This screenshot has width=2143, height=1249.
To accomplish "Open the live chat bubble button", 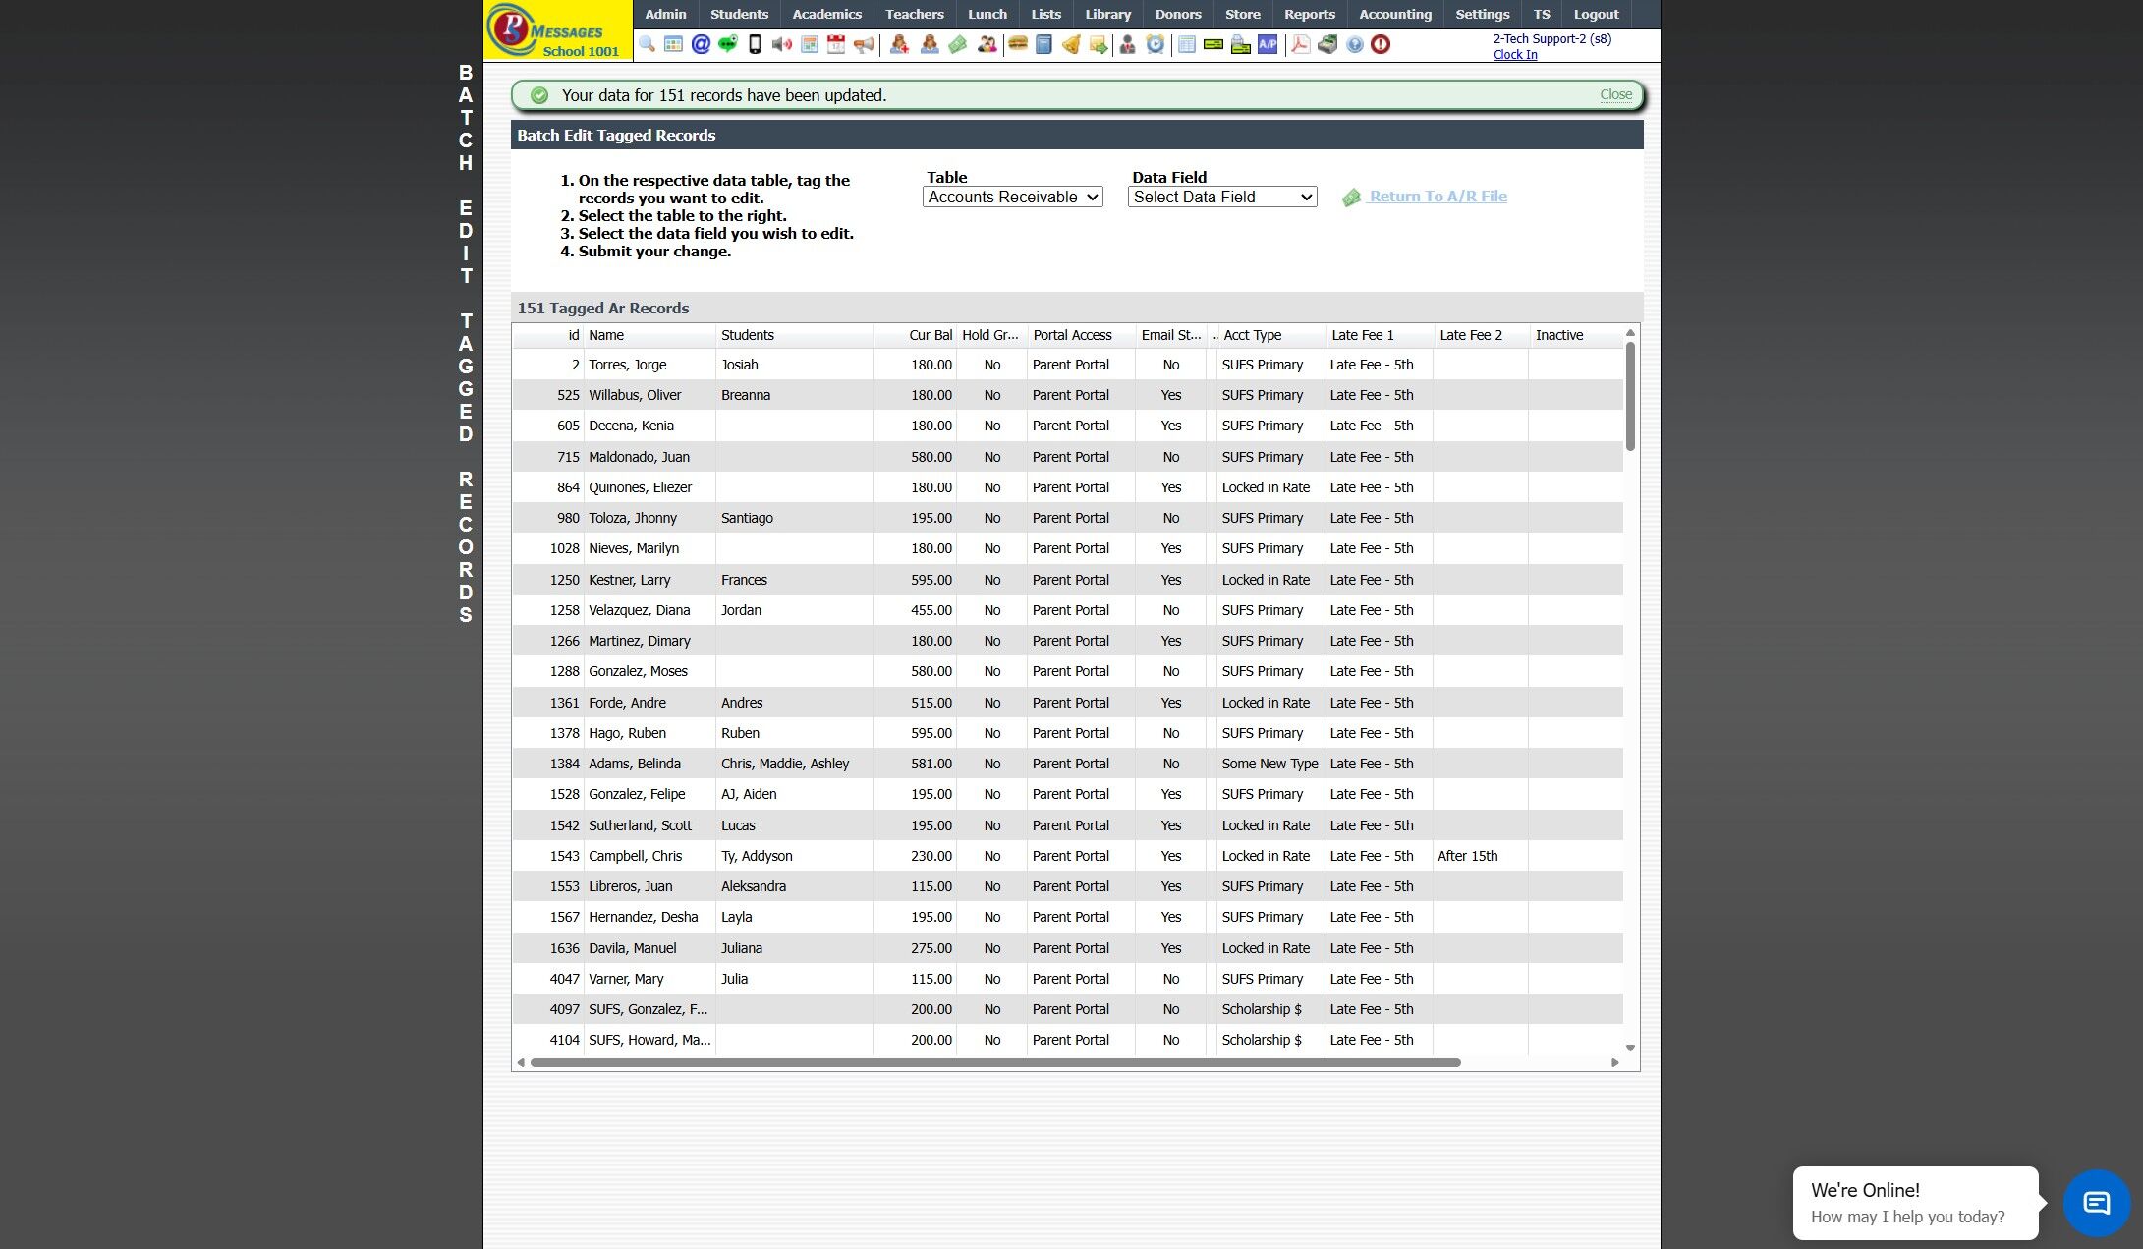I will [2096, 1202].
